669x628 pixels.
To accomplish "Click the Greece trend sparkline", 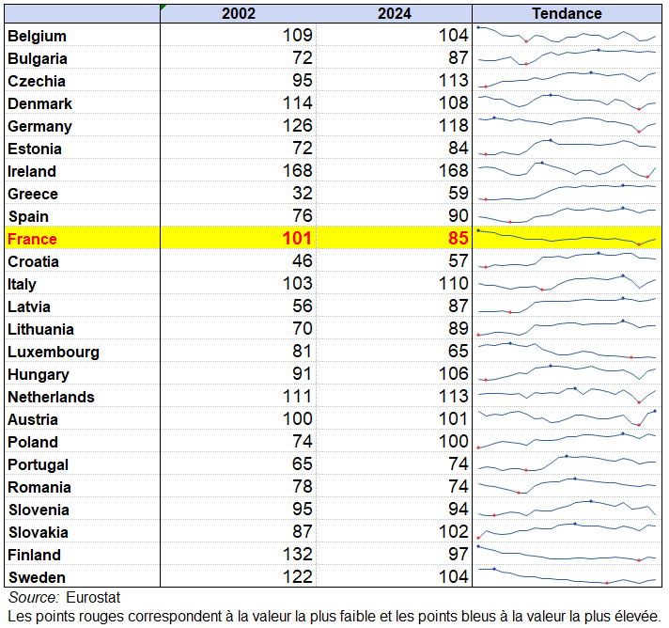I will 567,192.
